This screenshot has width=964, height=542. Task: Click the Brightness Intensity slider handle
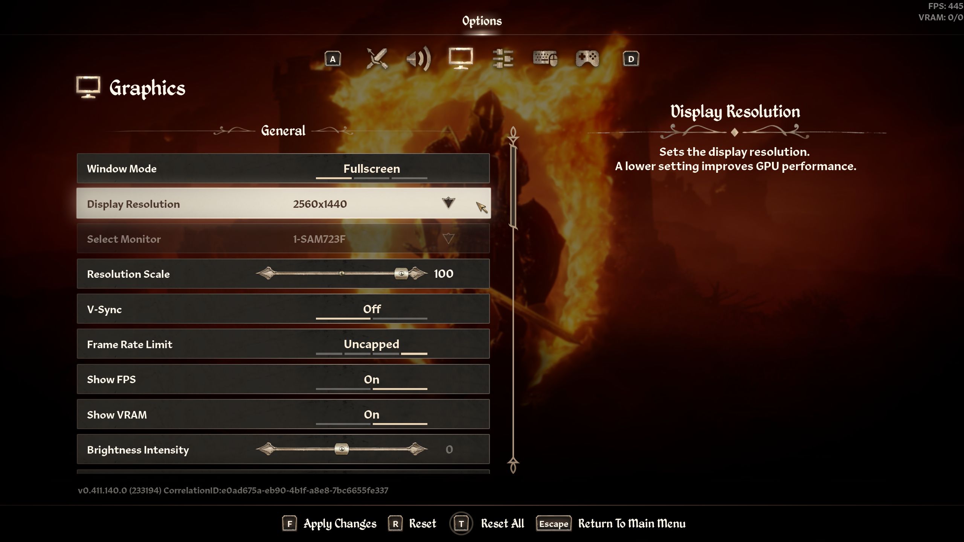coord(342,449)
